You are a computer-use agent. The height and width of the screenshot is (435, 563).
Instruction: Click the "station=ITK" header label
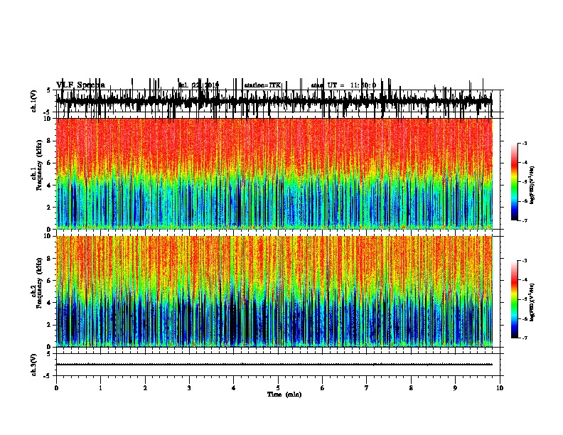262,85
